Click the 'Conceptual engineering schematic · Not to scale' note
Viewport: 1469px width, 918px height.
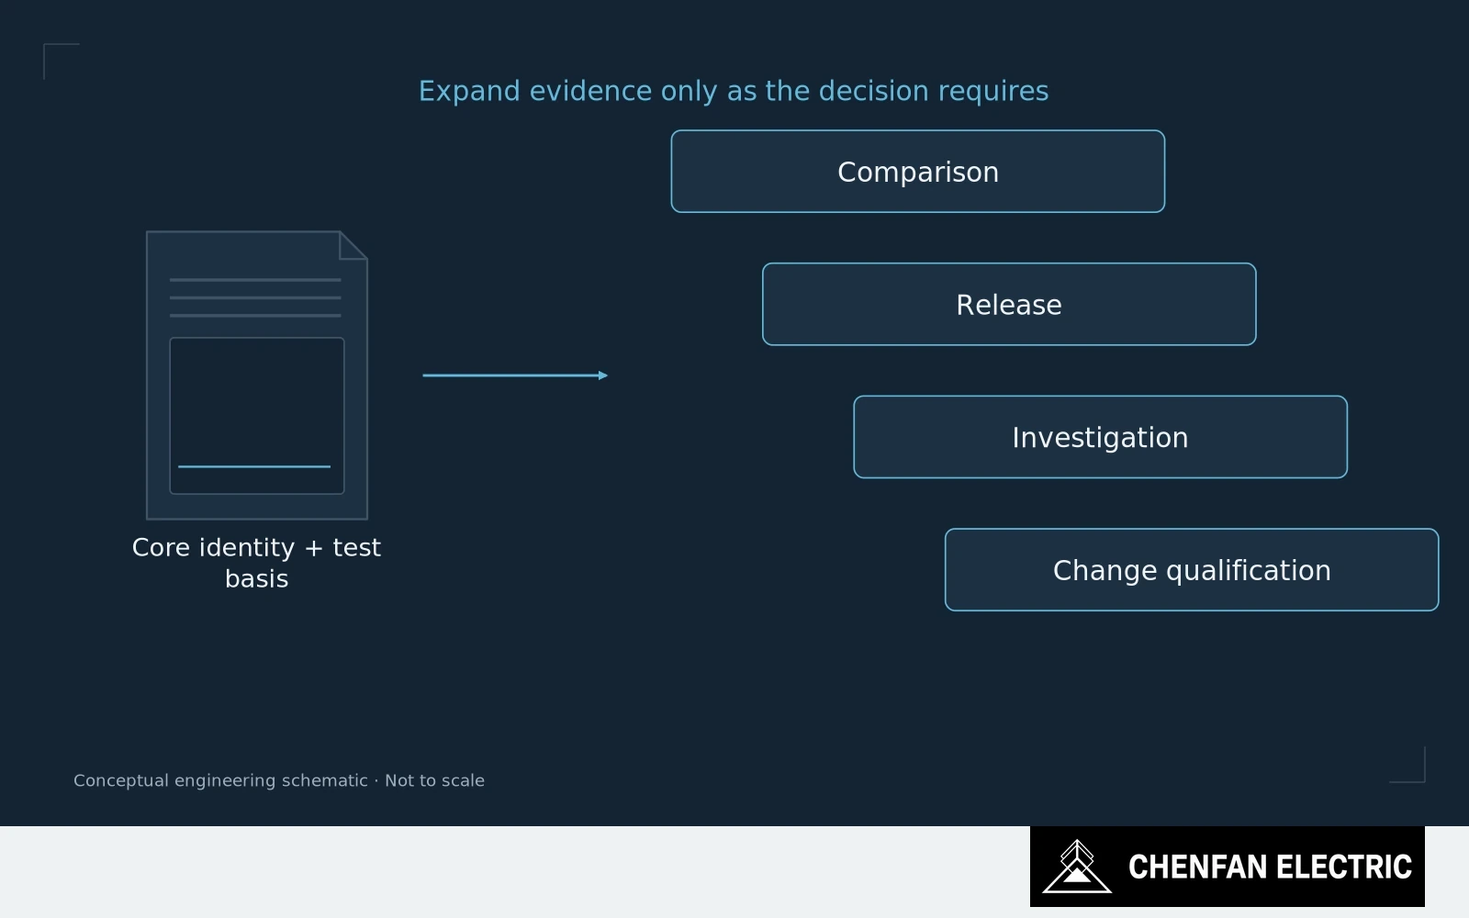pyautogui.click(x=279, y=780)
